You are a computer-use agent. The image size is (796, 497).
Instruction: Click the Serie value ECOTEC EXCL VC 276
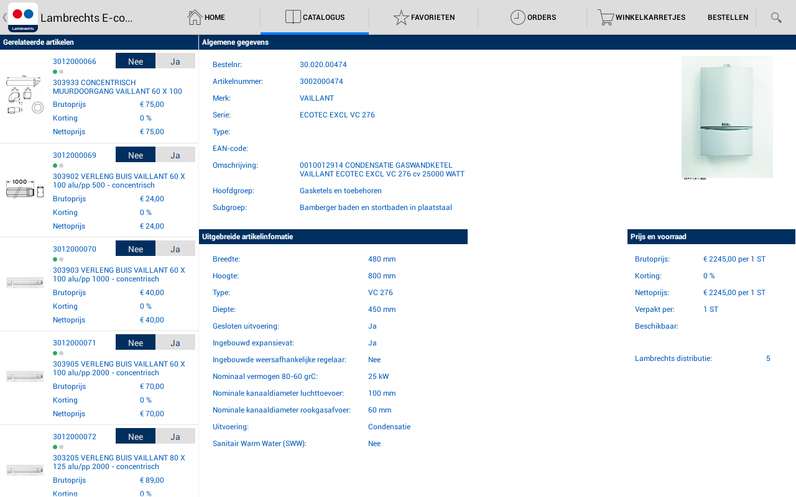pyautogui.click(x=337, y=115)
